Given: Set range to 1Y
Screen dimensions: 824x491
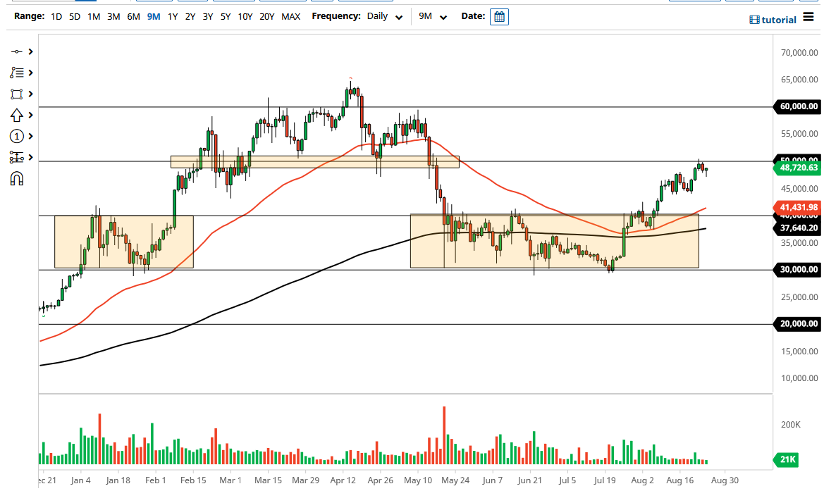Looking at the screenshot, I should click(173, 17).
